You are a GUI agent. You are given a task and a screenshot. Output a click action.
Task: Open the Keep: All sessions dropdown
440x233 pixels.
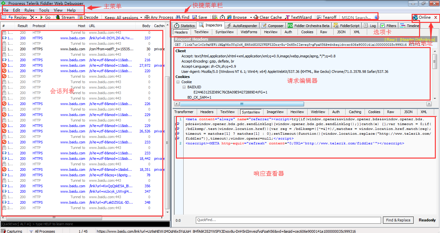(x=124, y=17)
